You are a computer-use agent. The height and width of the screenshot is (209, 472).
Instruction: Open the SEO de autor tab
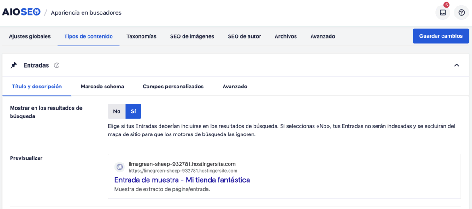pyautogui.click(x=244, y=36)
